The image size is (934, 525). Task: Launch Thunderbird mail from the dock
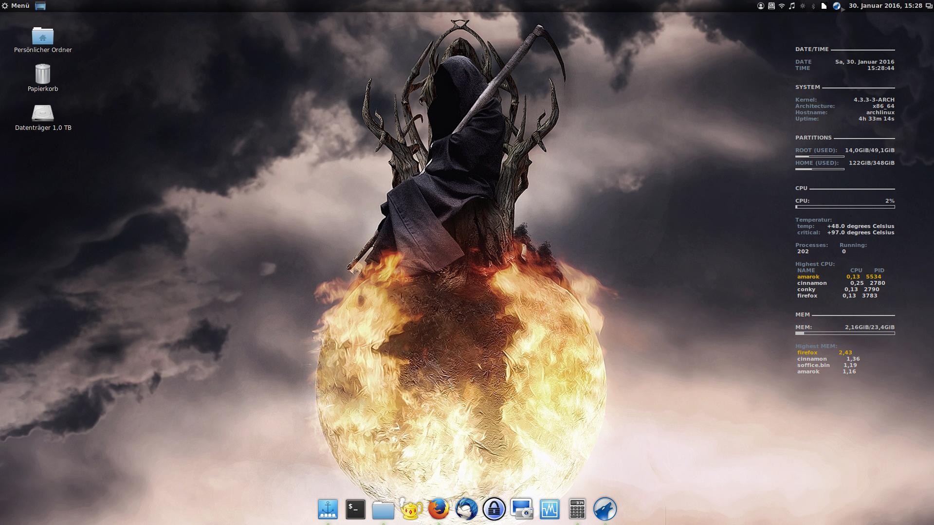466,509
